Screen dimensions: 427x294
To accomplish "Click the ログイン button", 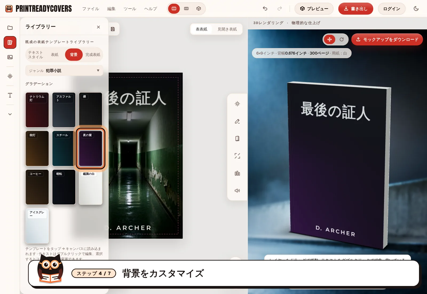I will [392, 9].
